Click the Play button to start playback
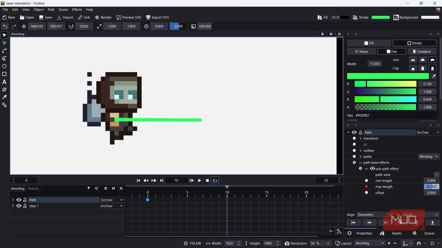442x248 pixels. coord(199,180)
